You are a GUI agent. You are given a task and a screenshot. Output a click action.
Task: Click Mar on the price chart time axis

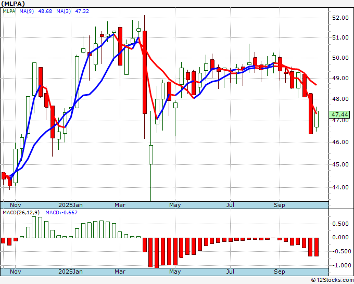pos(120,205)
